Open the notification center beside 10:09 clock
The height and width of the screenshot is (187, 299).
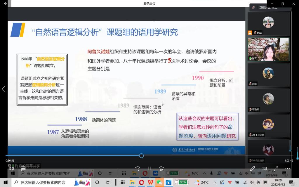(x=291, y=182)
